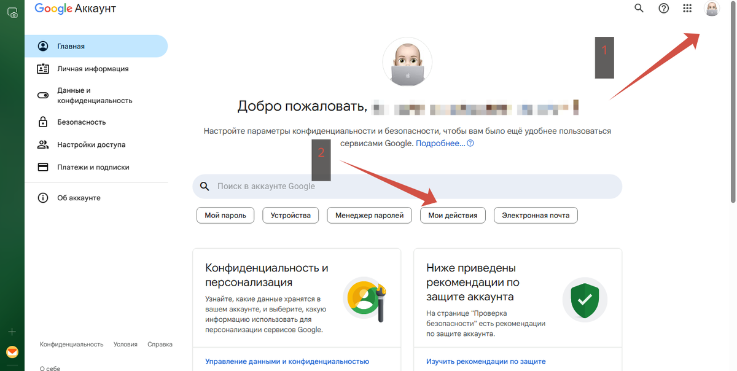Click the Конфиденциальность и персонализация heading

click(x=267, y=275)
